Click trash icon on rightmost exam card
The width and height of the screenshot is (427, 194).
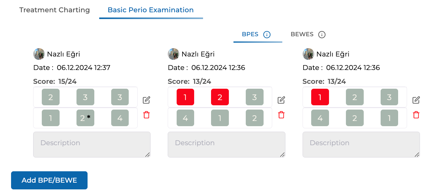[416, 115]
